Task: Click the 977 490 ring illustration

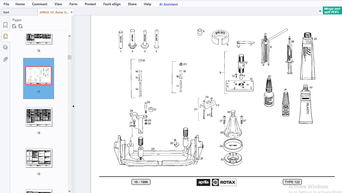Action: tap(233, 146)
